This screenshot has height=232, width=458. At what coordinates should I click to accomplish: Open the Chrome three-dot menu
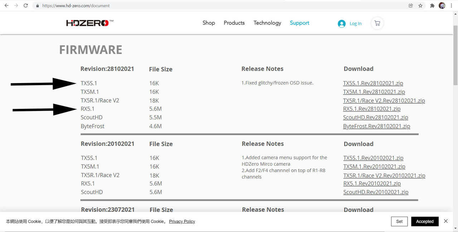[x=452, y=6]
